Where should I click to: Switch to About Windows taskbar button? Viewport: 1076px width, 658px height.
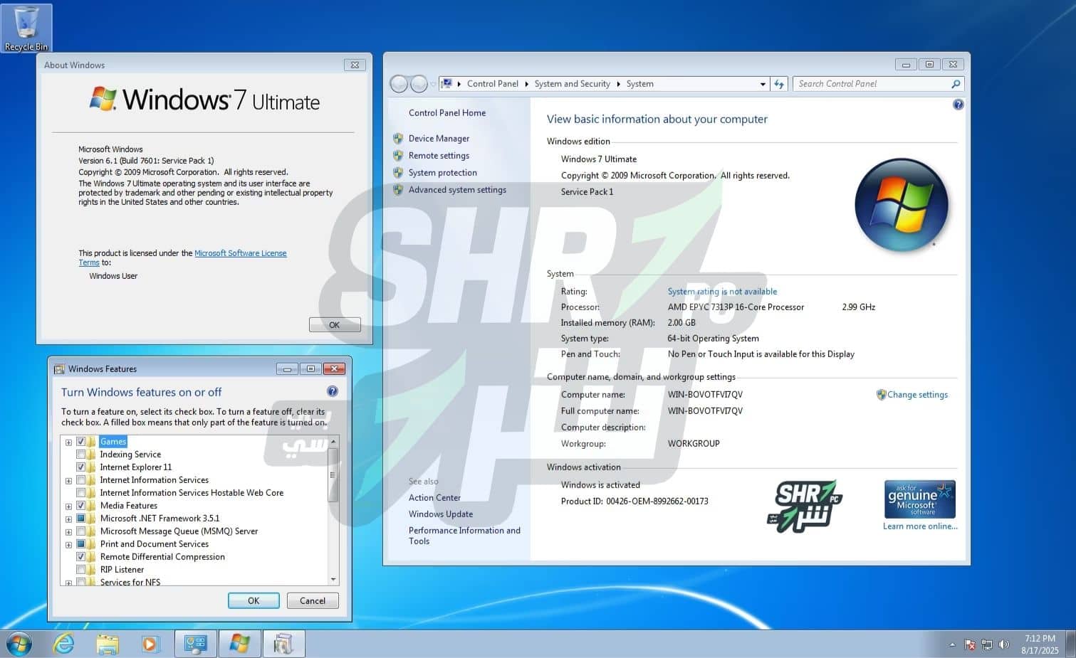coord(240,644)
